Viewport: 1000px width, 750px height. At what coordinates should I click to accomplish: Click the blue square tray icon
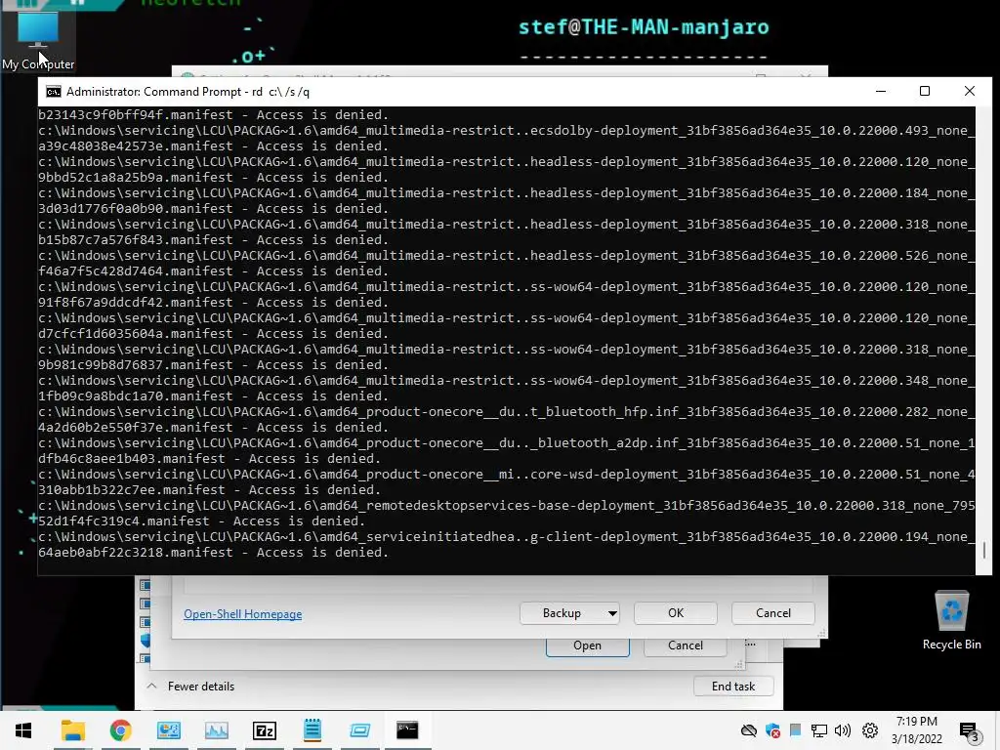click(795, 730)
